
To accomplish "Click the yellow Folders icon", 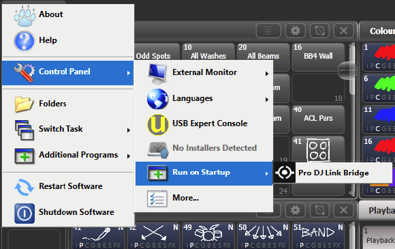I will [24, 104].
